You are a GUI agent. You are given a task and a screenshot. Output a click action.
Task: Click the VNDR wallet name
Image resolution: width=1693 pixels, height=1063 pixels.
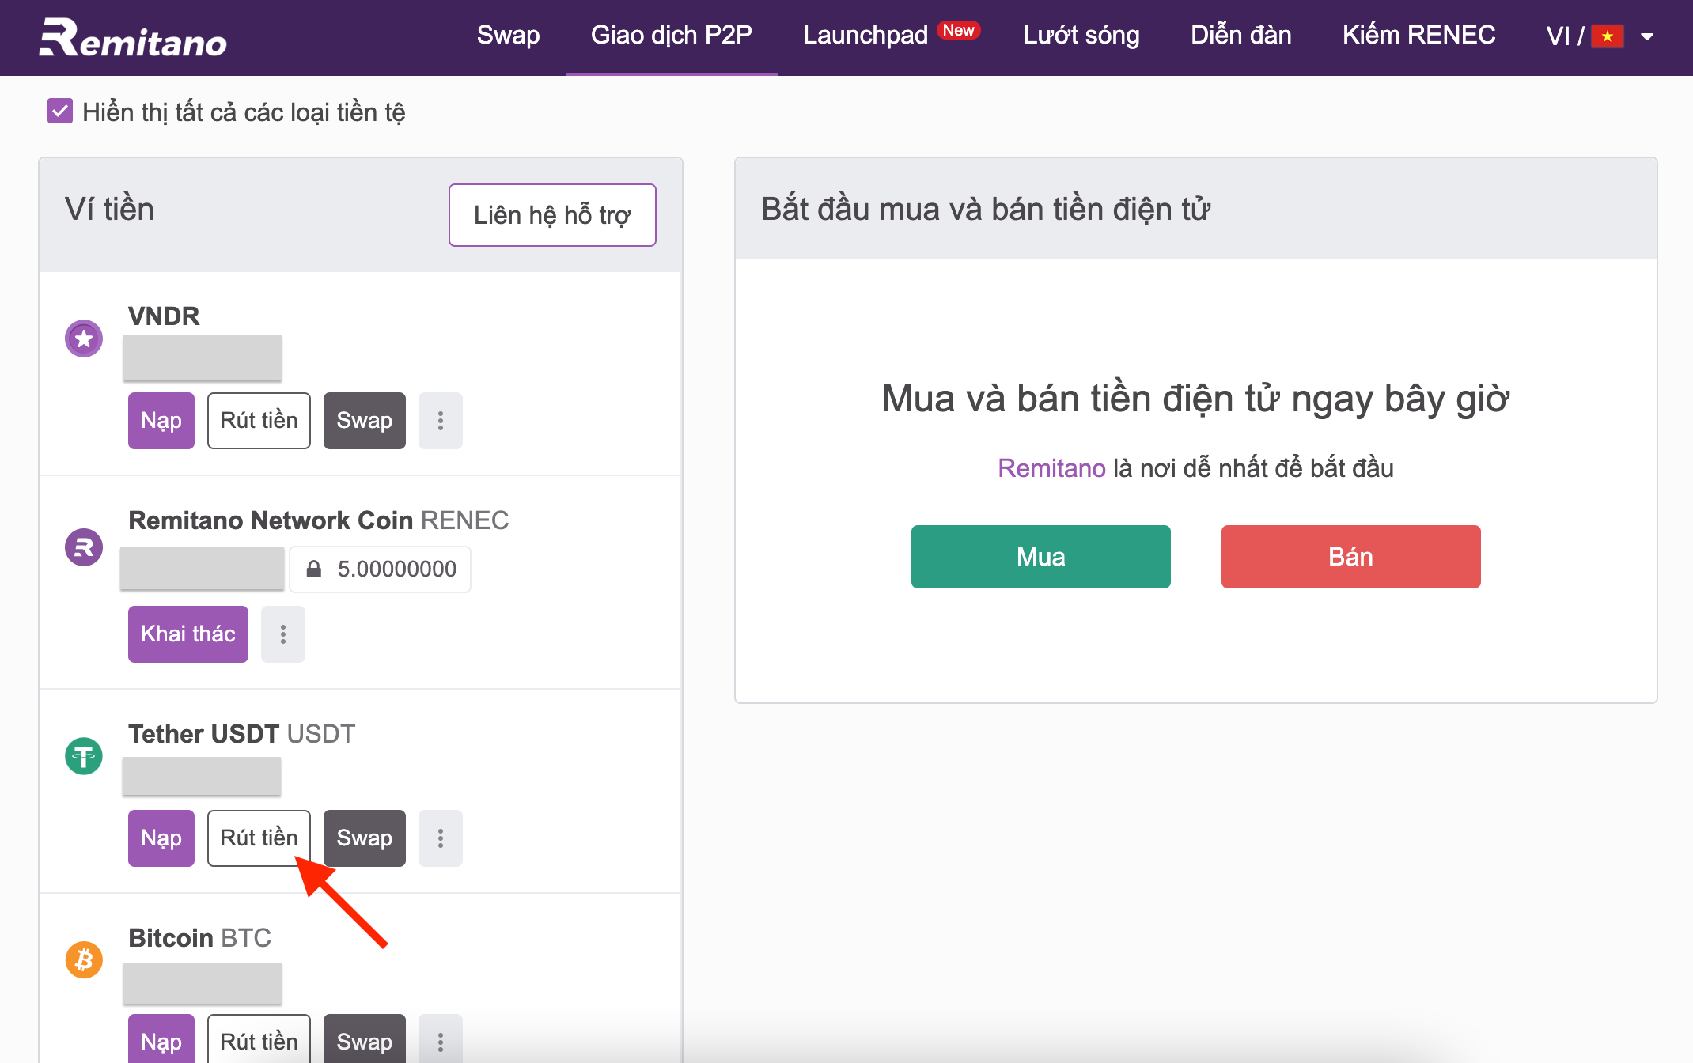point(164,316)
